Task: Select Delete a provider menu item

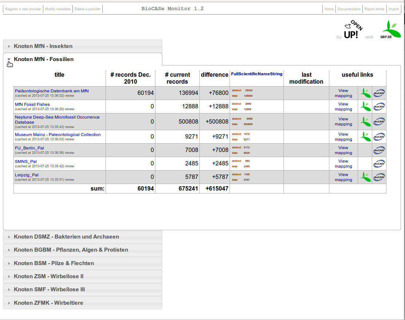Action: pos(88,9)
